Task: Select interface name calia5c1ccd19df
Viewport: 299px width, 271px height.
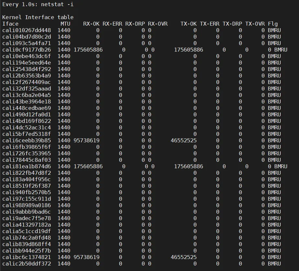Action: [27, 231]
